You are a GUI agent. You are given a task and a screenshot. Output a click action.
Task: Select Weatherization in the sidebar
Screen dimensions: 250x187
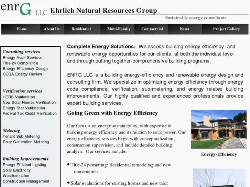pos(16,176)
